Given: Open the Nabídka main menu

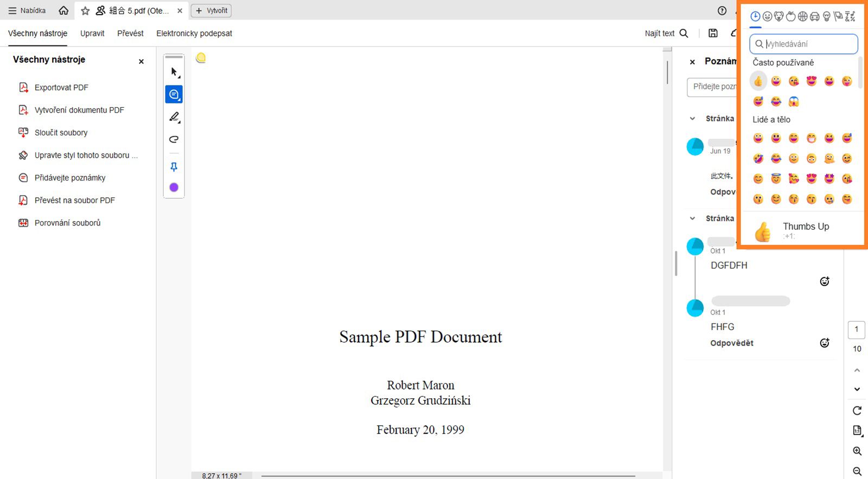Looking at the screenshot, I should 27,10.
